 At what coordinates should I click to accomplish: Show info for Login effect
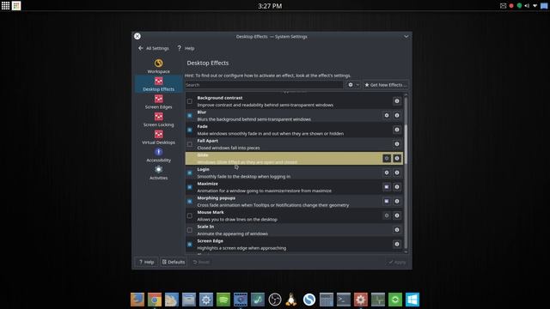point(397,173)
